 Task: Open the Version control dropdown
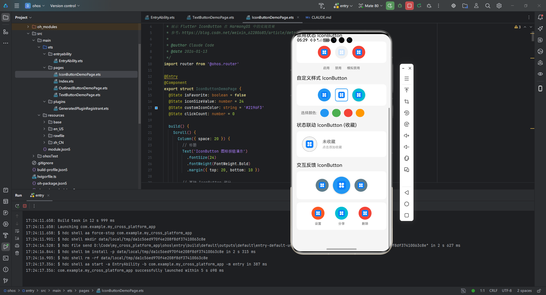pyautogui.click(x=65, y=6)
